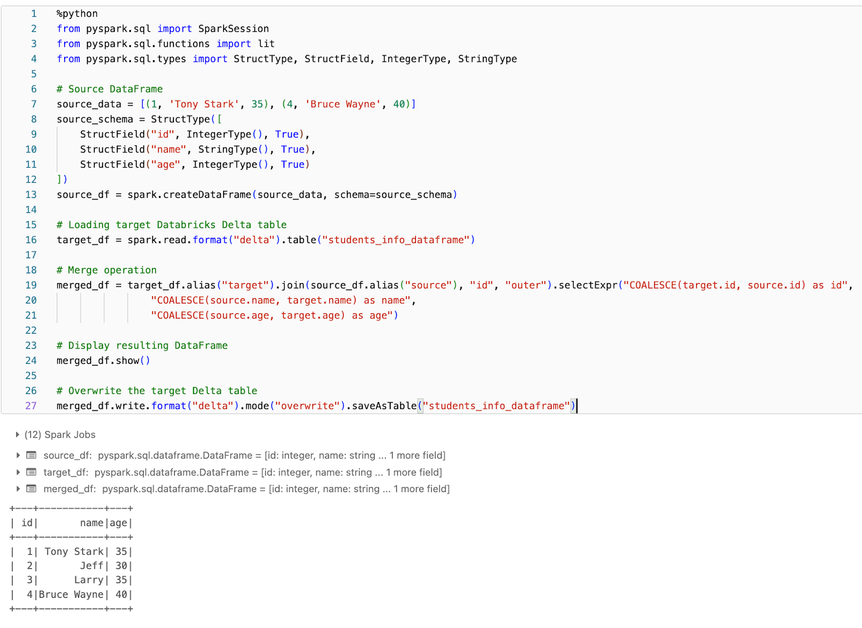Expand the source_df DataFrame schema
This screenshot has height=628, width=862.
tap(18, 455)
